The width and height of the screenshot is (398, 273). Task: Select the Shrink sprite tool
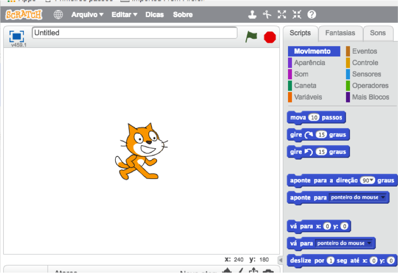tap(297, 14)
